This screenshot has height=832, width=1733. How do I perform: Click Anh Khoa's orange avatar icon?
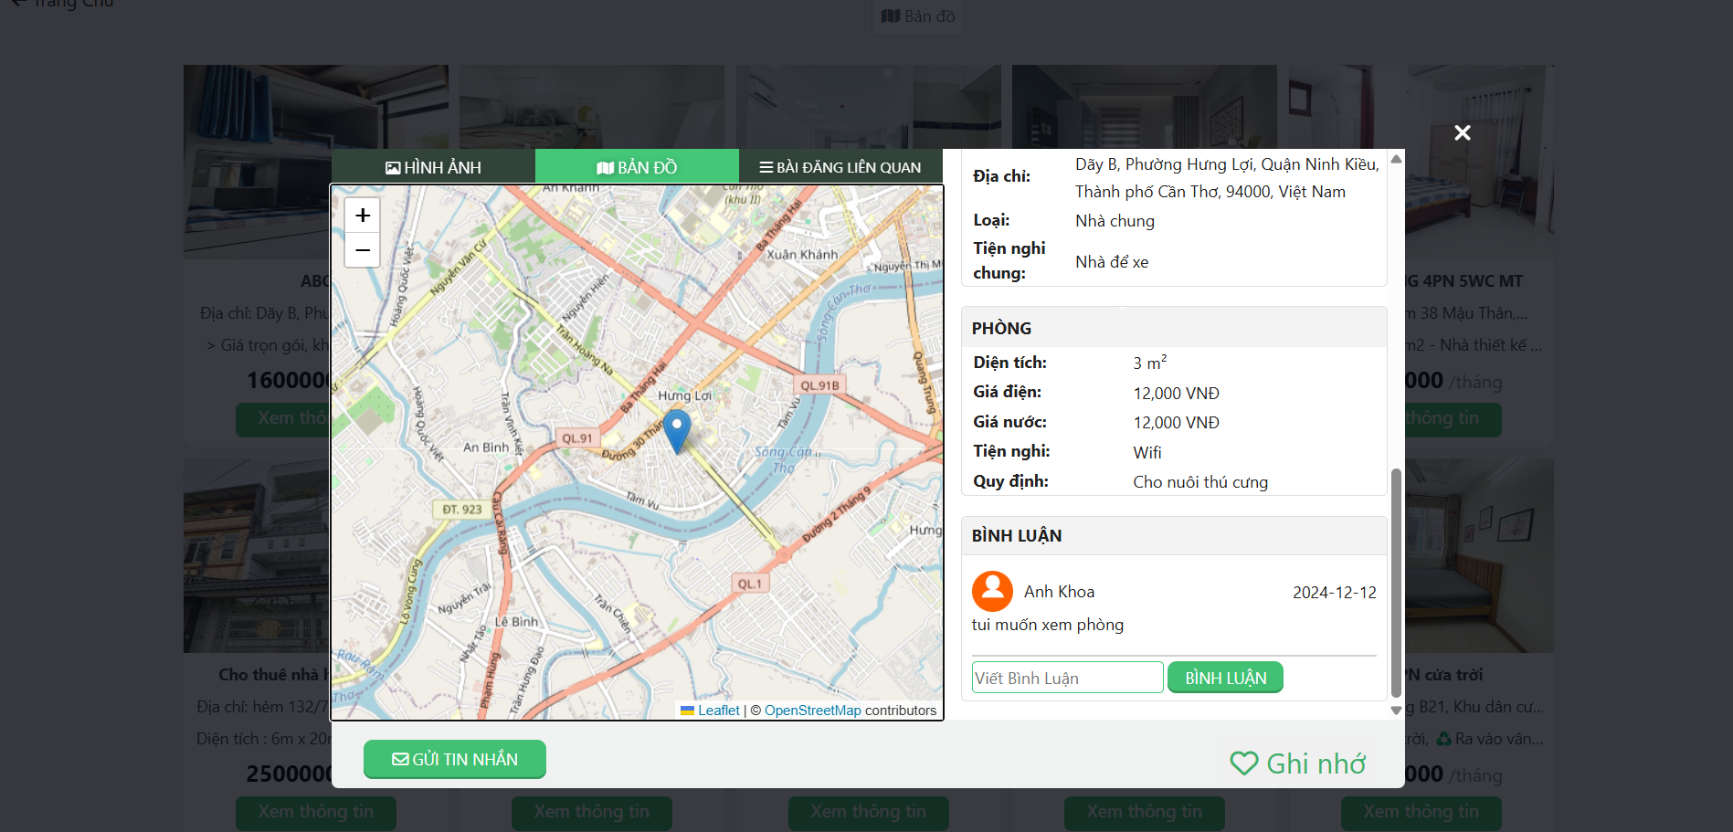click(x=992, y=592)
